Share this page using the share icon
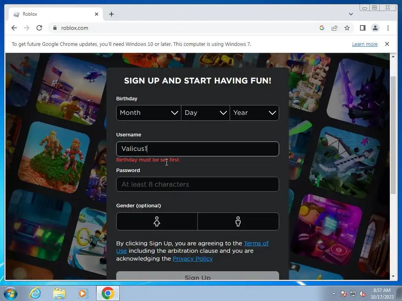Image resolution: width=402 pixels, height=301 pixels. [x=334, y=28]
